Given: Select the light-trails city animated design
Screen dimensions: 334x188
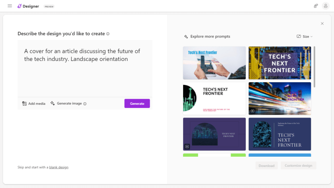Looking at the screenshot, I should pos(280,98).
